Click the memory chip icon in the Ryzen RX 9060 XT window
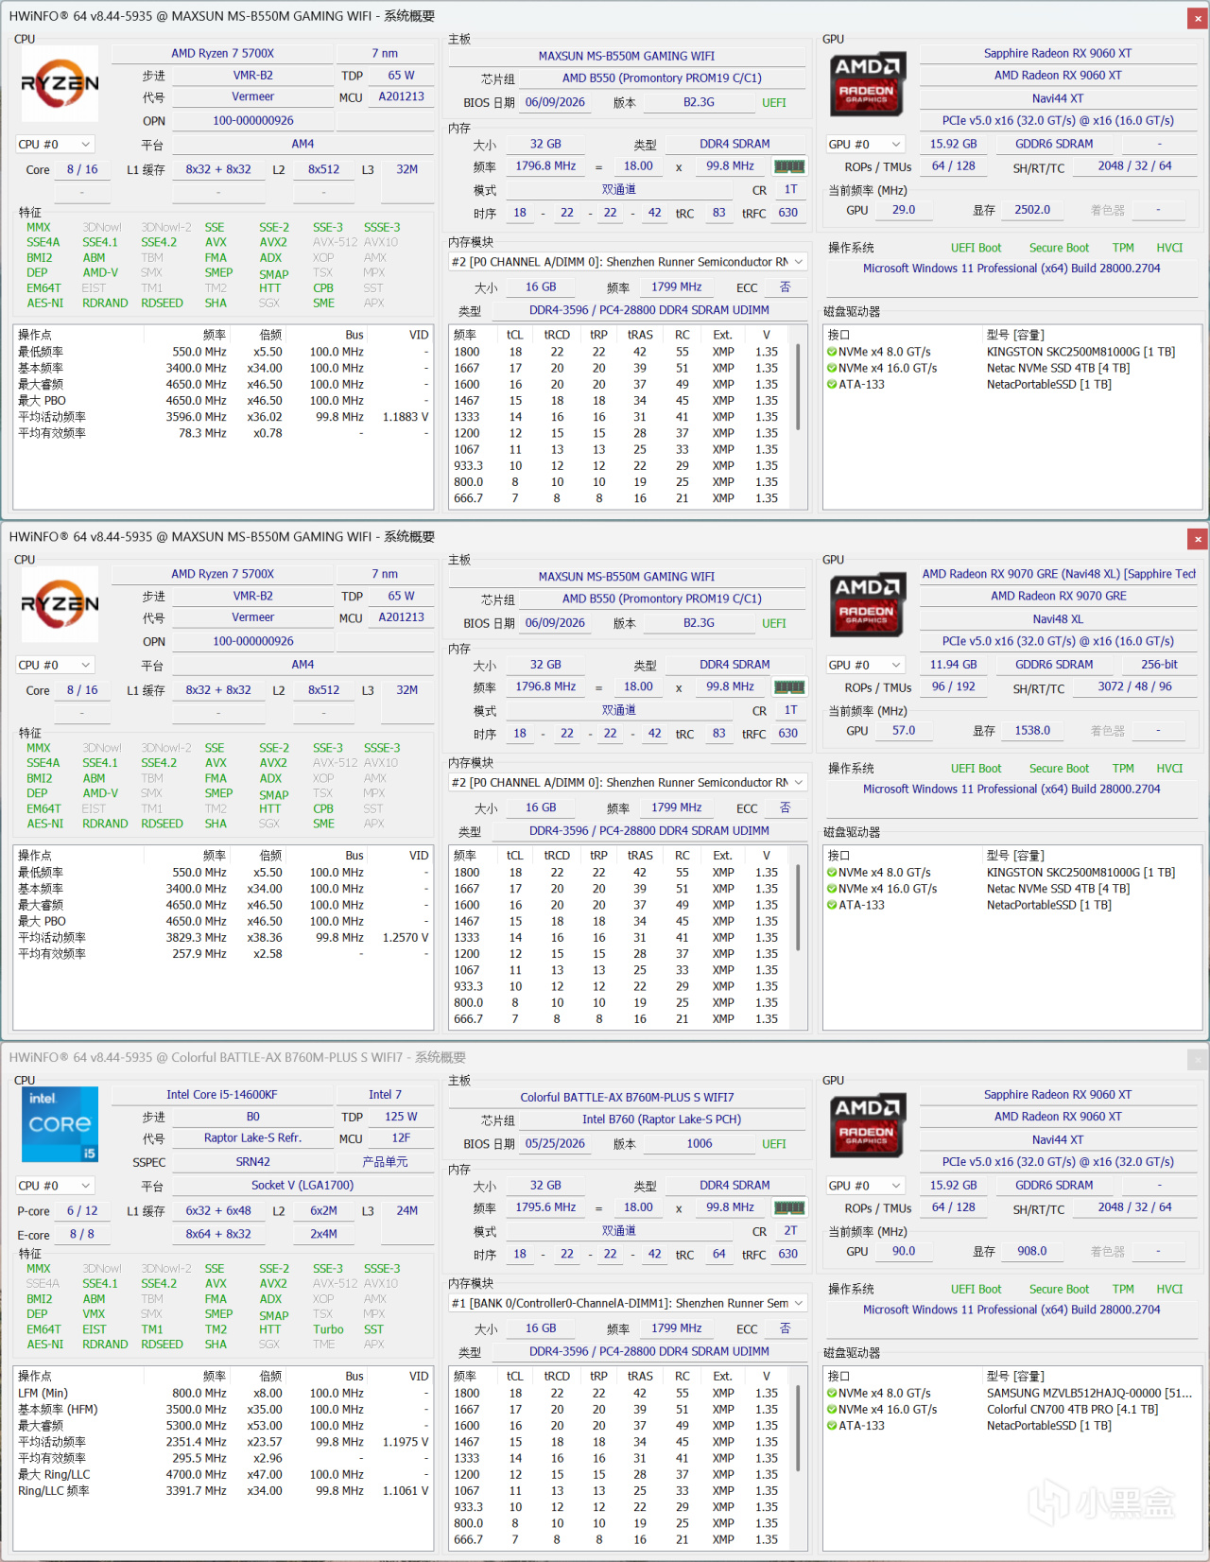Image resolution: width=1210 pixels, height=1562 pixels. [x=789, y=166]
